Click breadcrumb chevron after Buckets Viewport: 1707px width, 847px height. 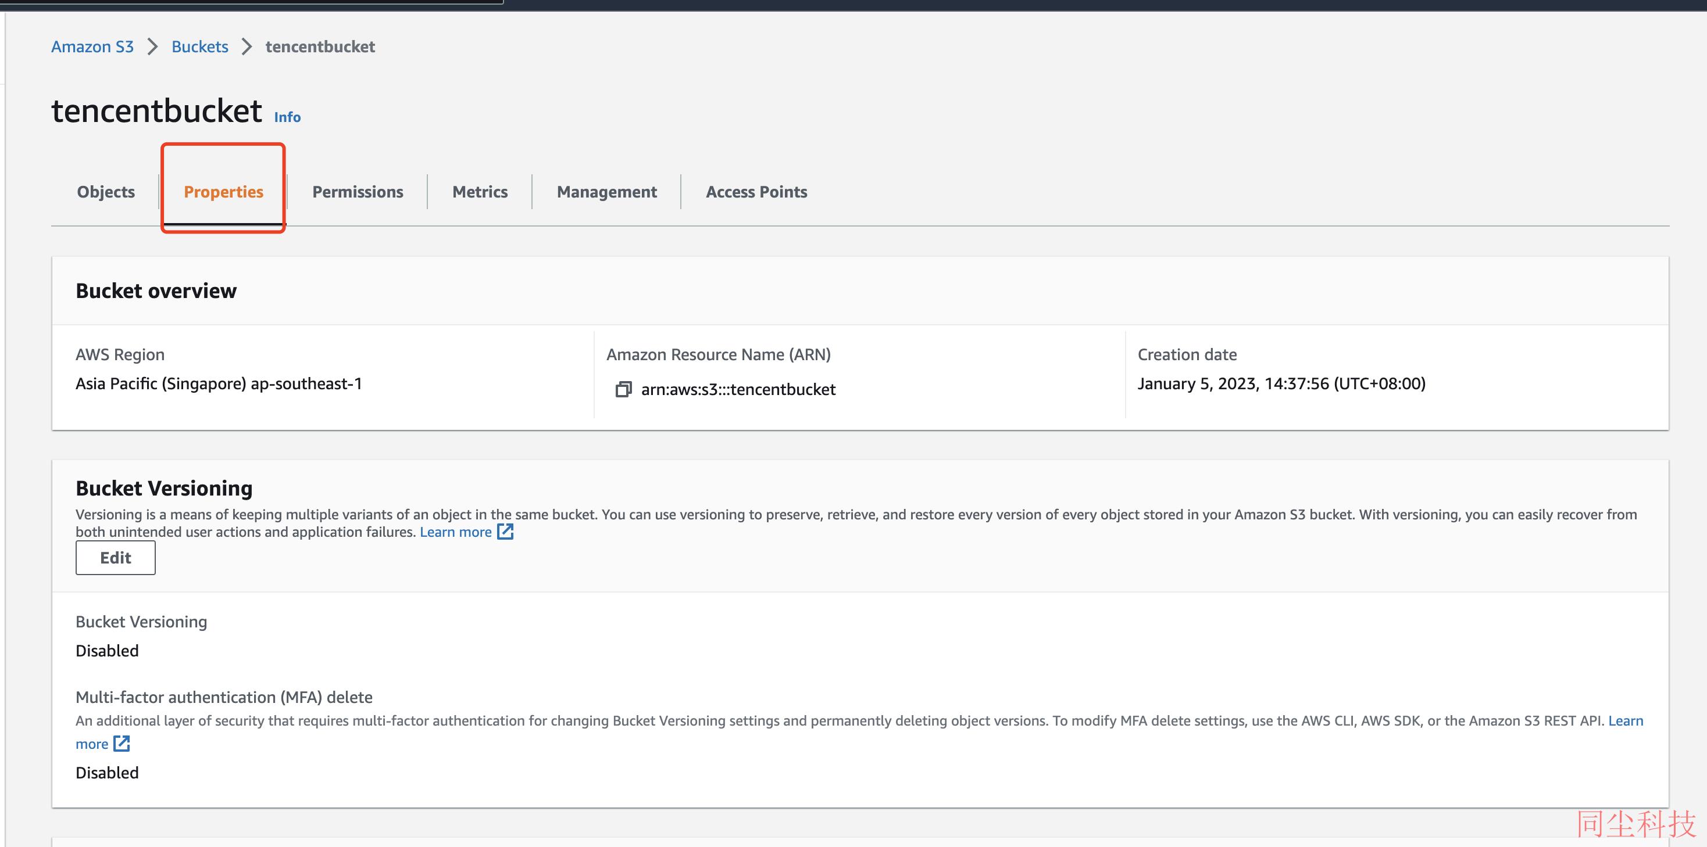tap(247, 46)
